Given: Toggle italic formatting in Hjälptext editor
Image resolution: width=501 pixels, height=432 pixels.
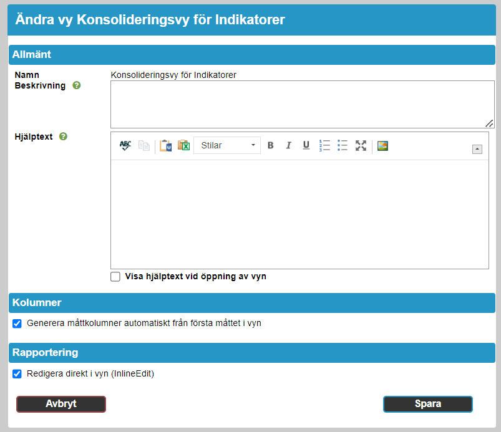Looking at the screenshot, I should 288,145.
